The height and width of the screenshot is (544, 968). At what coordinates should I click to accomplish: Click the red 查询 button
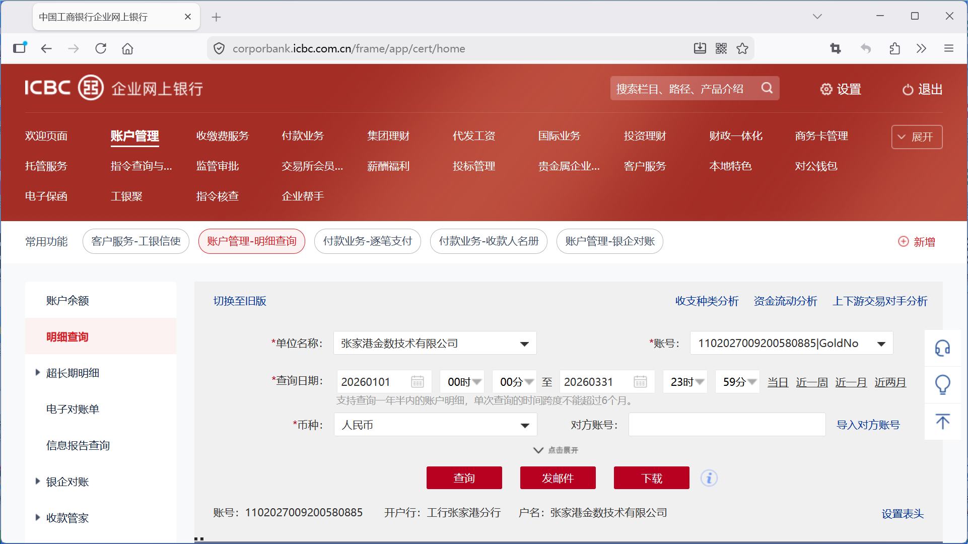(x=464, y=478)
